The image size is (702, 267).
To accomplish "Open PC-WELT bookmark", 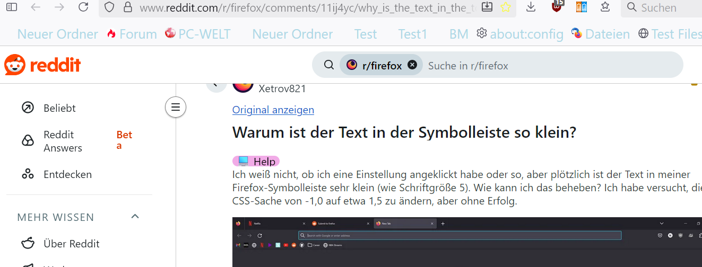I will tap(198, 34).
